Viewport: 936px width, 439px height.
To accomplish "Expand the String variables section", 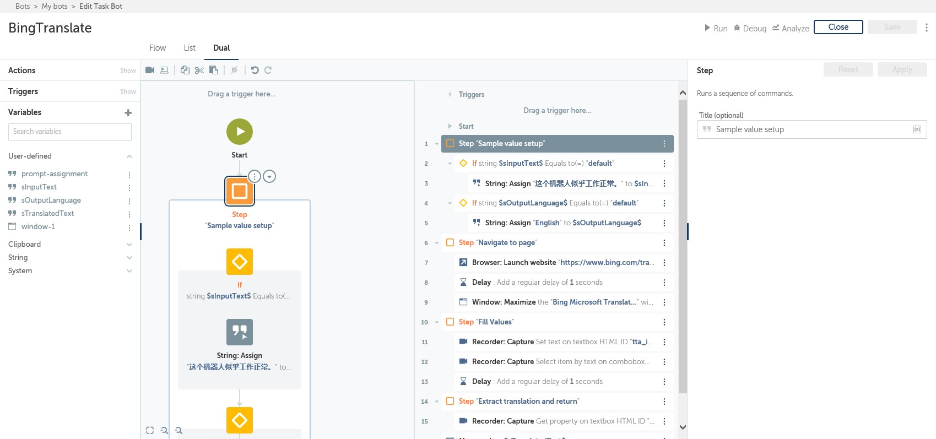I will 129,258.
